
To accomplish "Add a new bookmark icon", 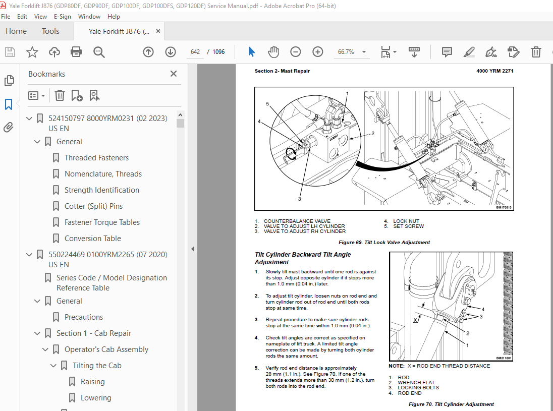I will (77, 95).
